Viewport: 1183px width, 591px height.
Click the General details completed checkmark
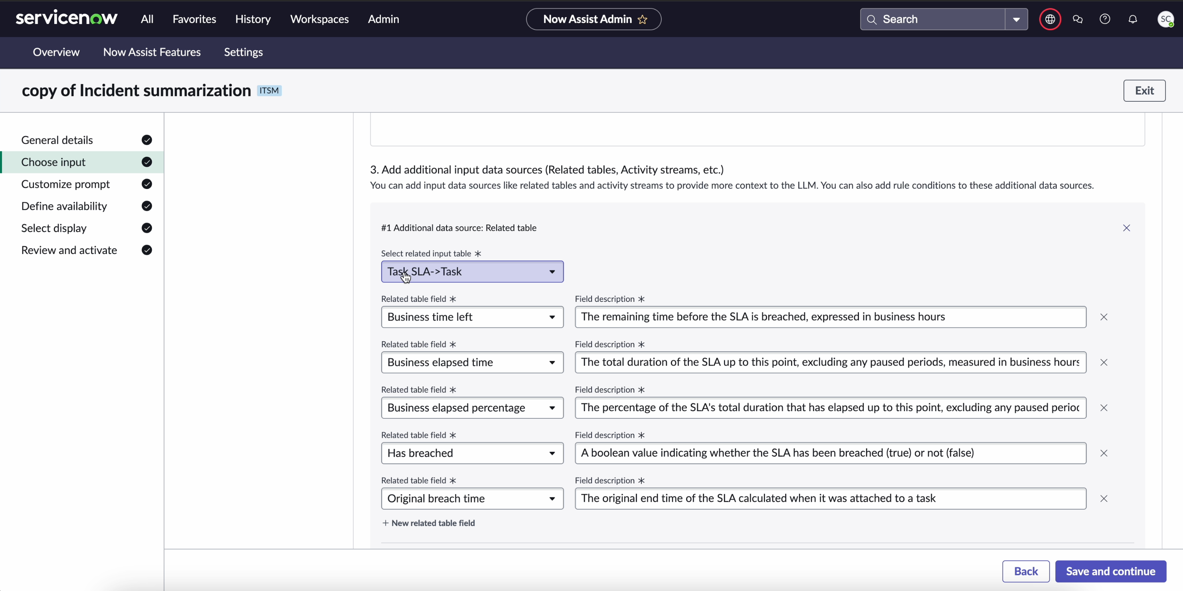[x=147, y=140]
